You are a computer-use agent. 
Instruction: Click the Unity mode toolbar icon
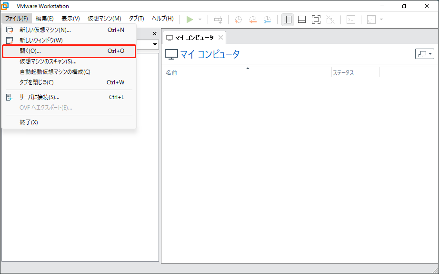tap(330, 20)
